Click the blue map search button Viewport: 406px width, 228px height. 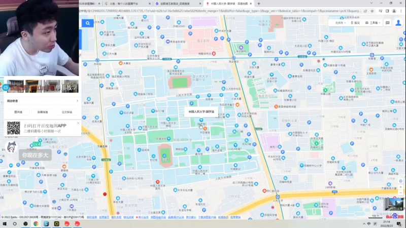click(x=88, y=23)
